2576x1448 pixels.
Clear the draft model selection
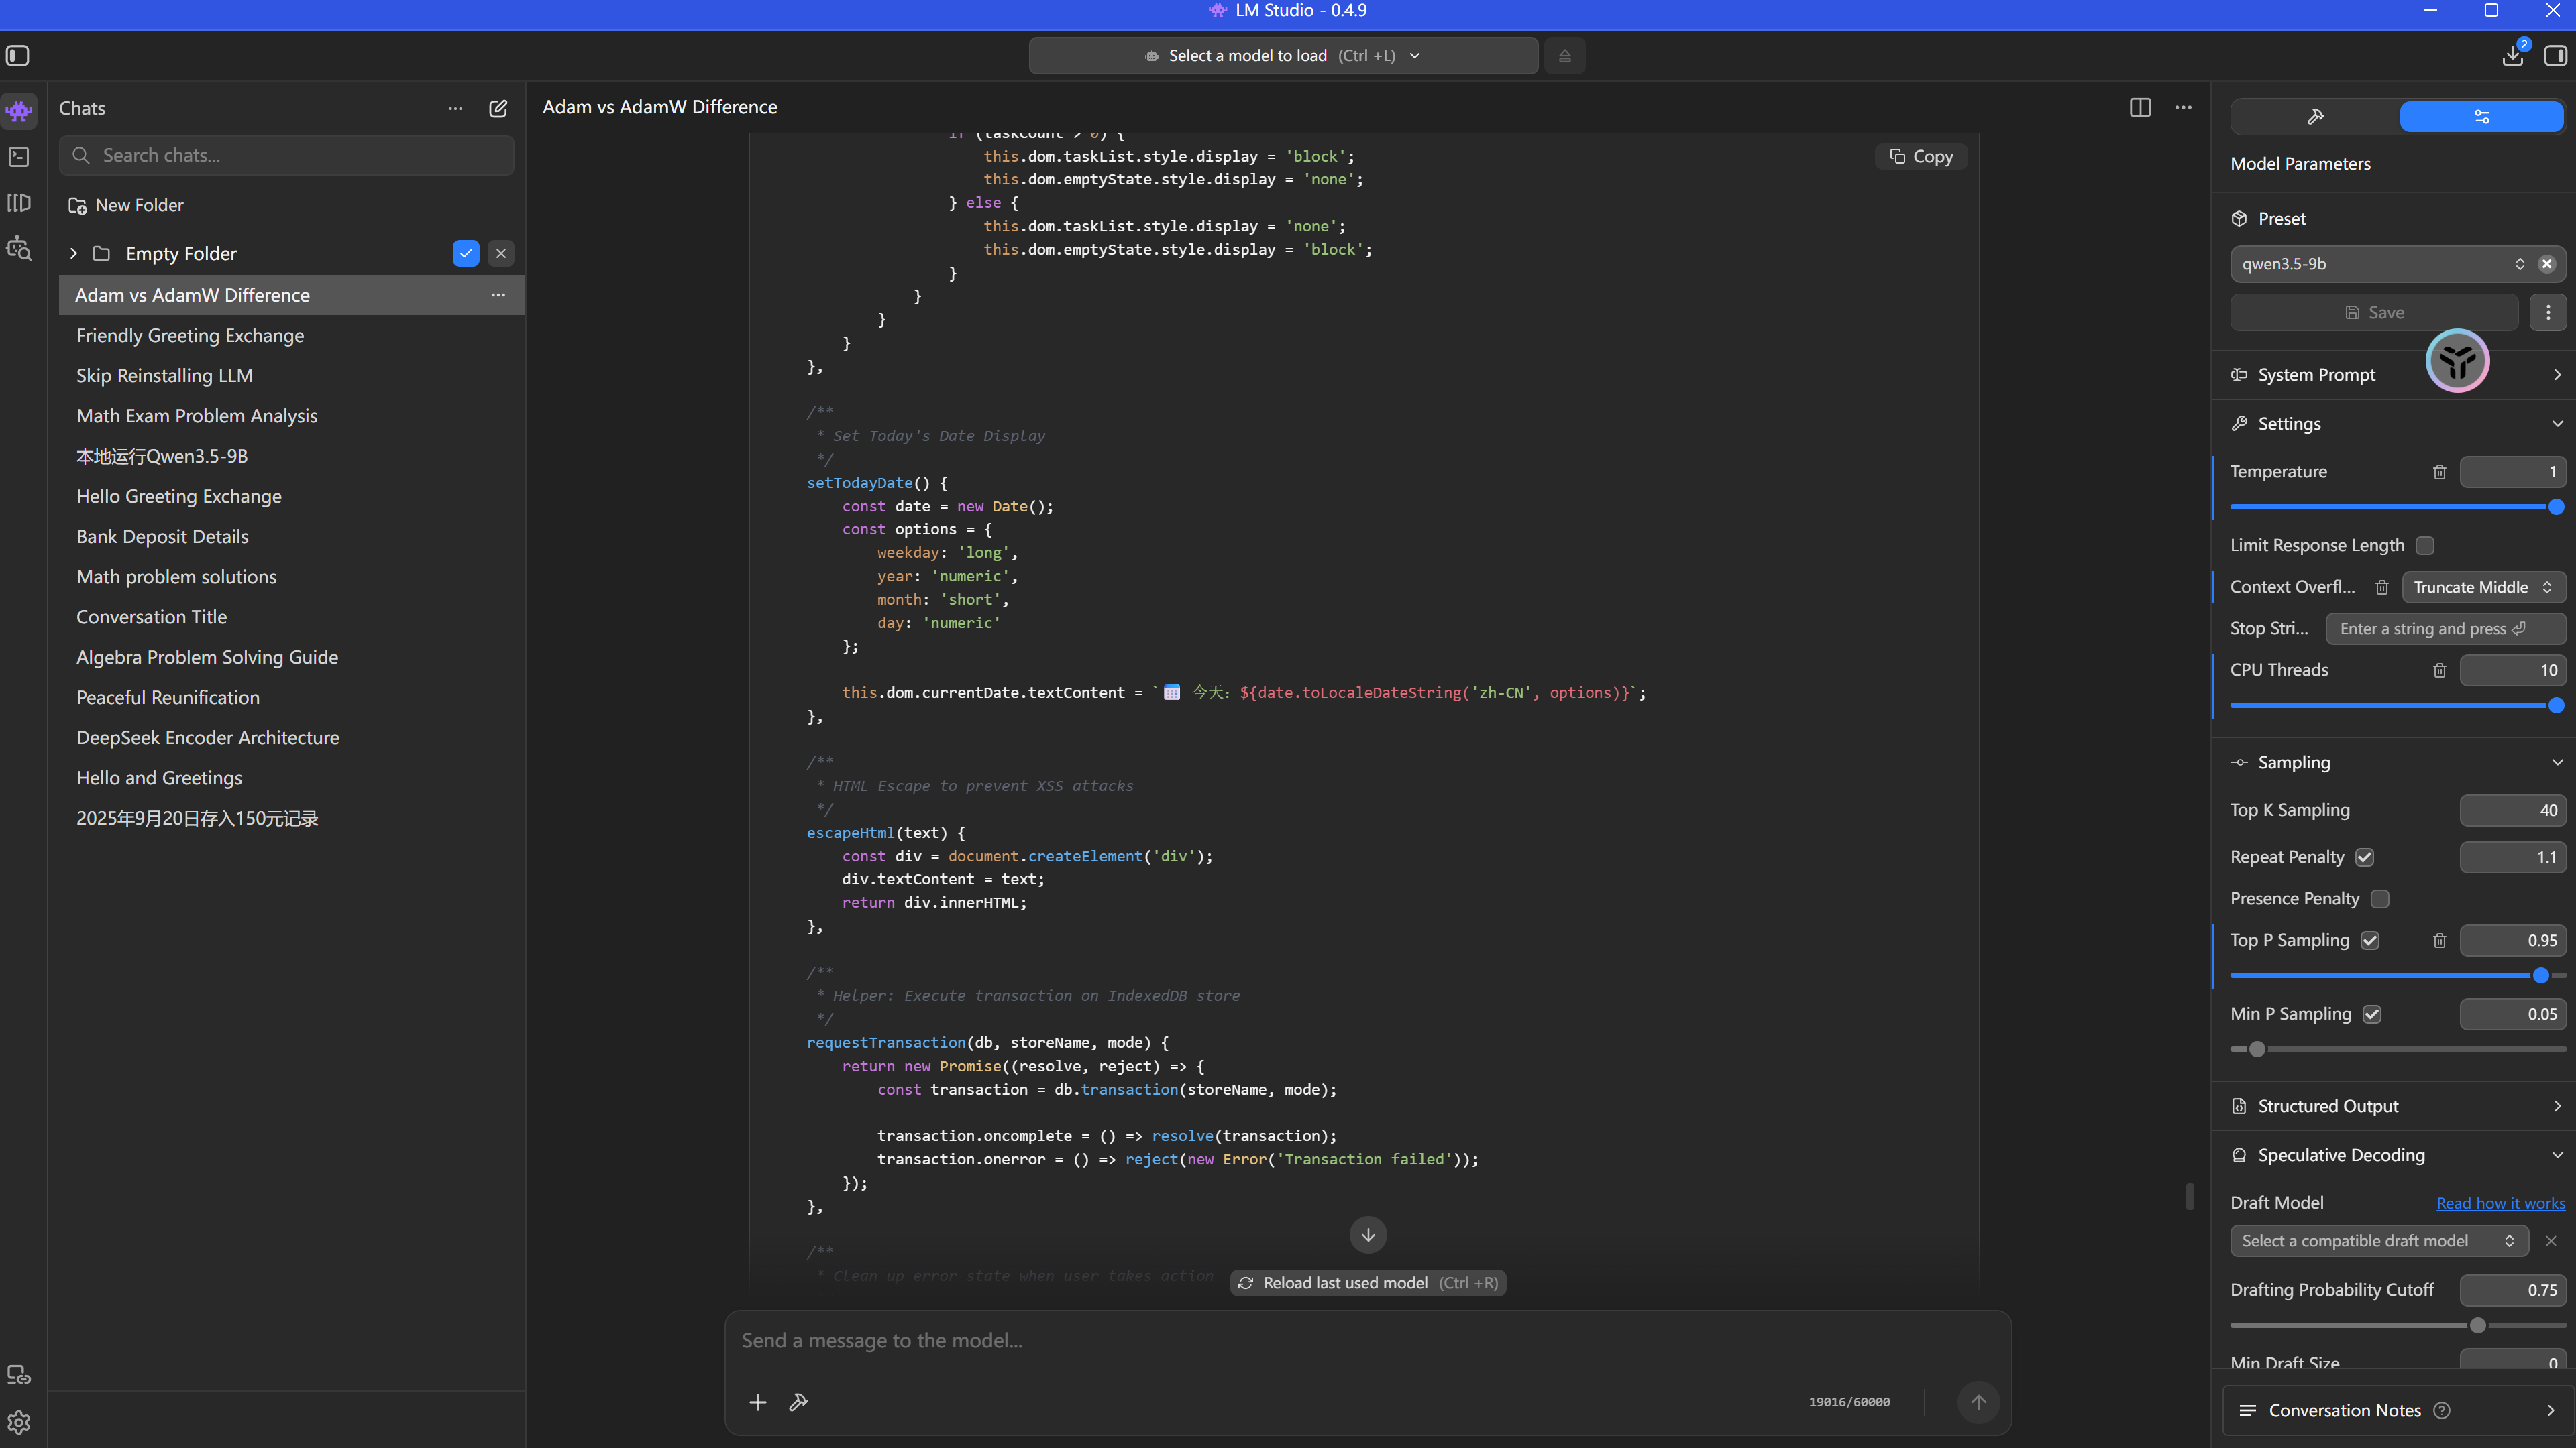tap(2551, 1240)
